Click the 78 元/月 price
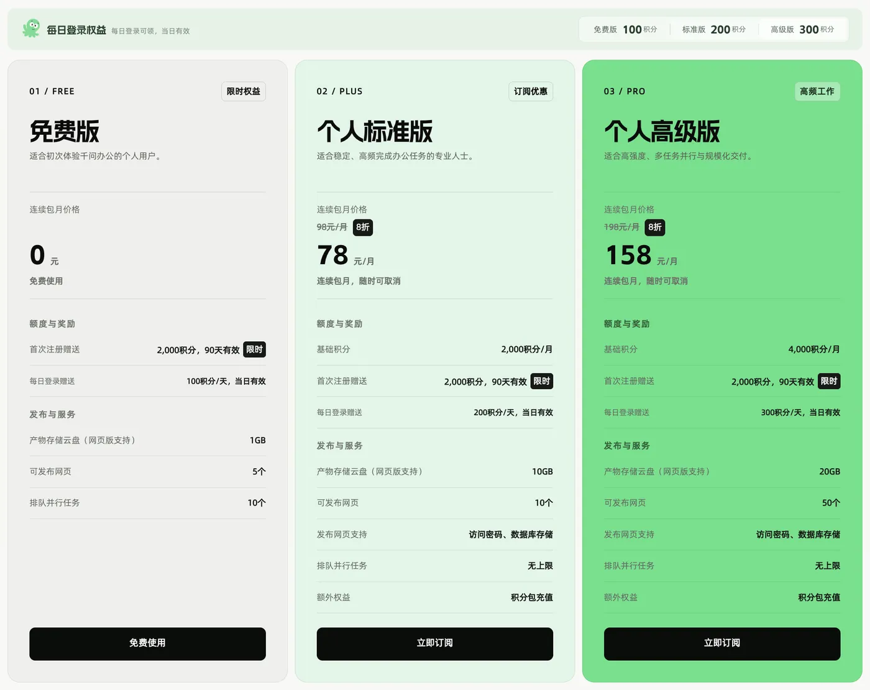 (x=346, y=255)
